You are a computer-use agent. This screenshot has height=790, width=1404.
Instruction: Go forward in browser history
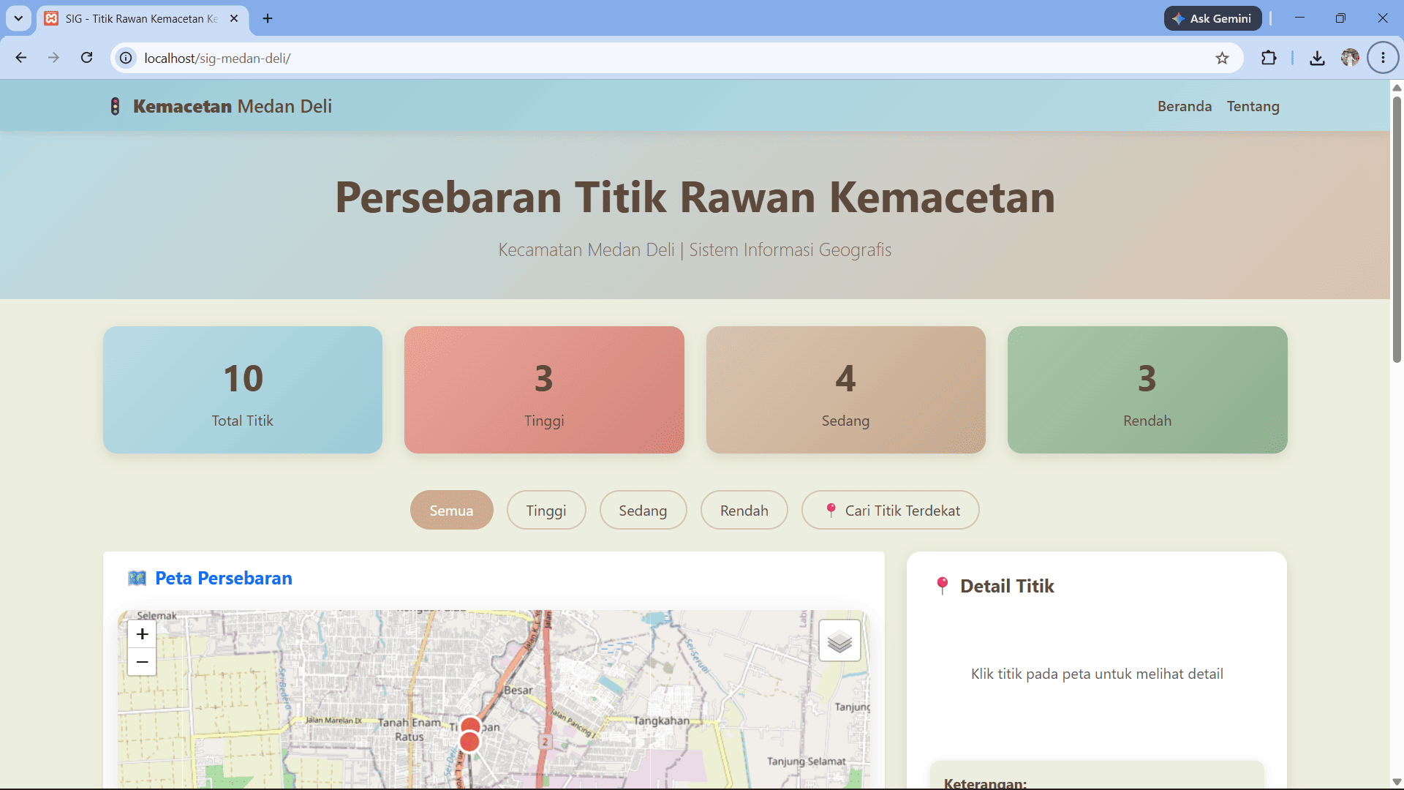click(53, 58)
